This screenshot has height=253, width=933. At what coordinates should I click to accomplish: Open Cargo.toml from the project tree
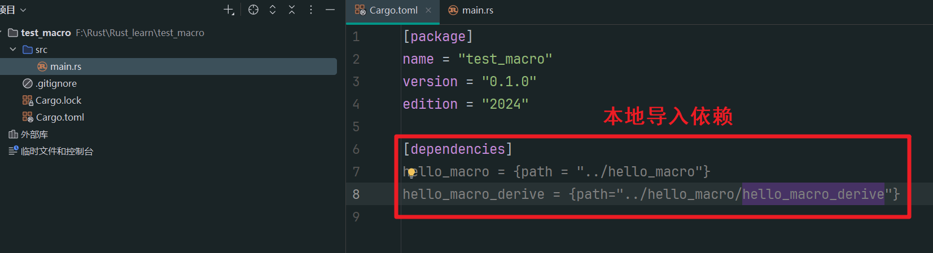[60, 117]
